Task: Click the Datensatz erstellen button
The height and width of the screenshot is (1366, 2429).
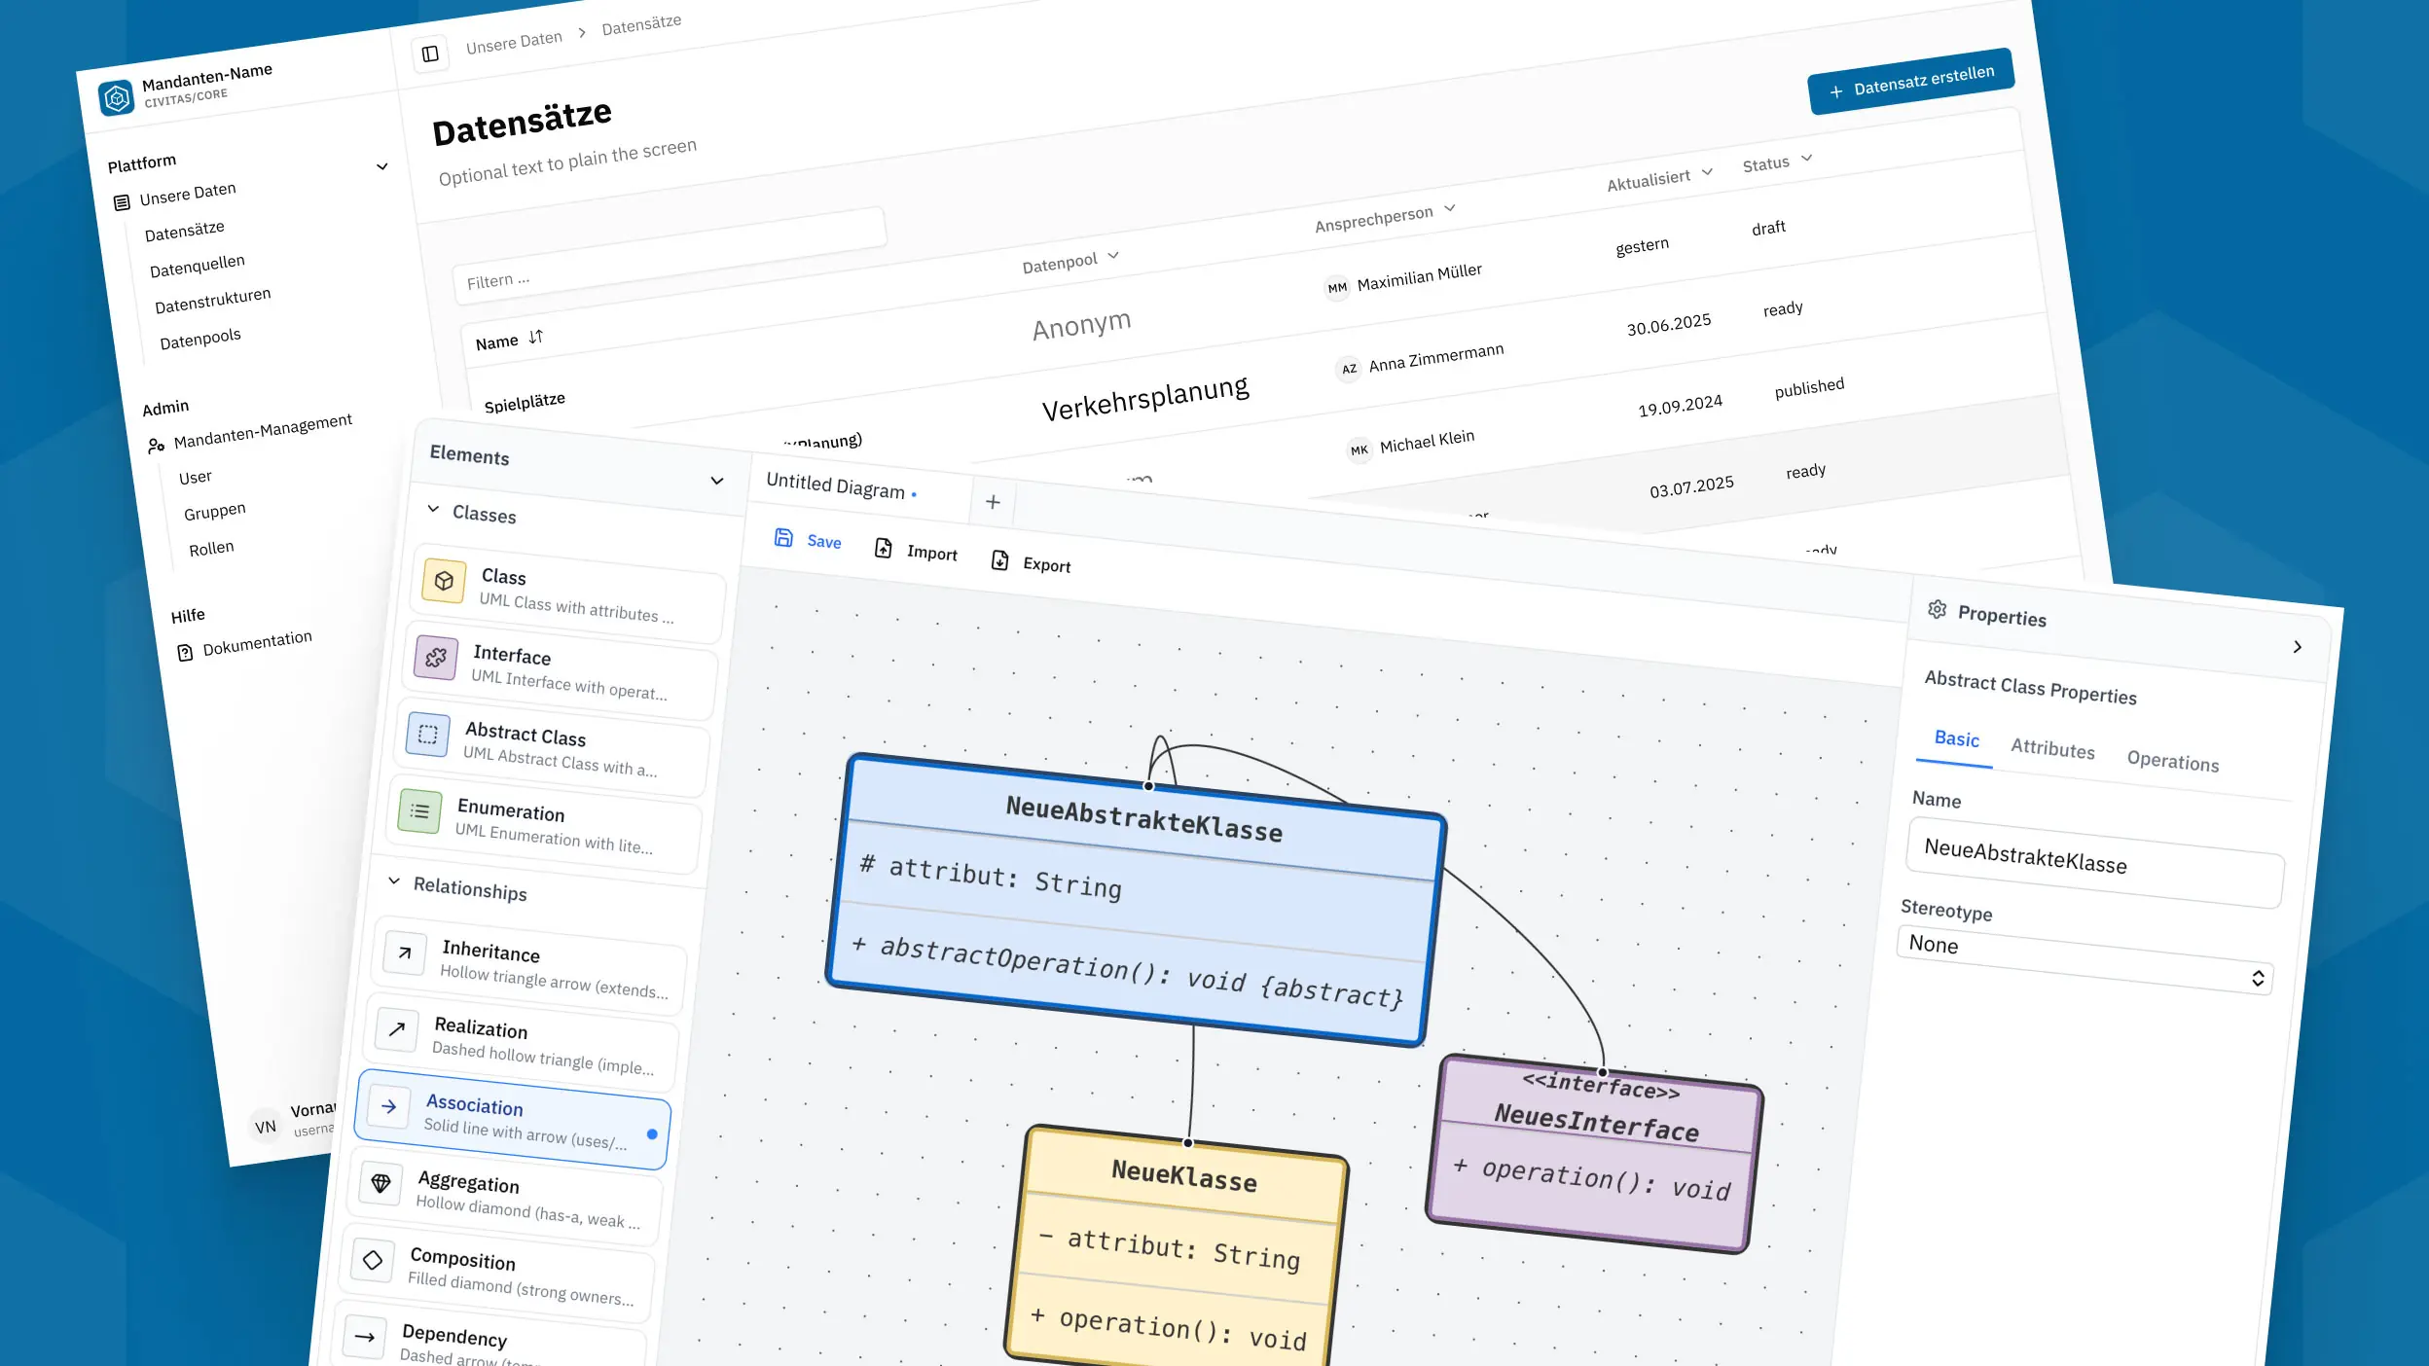Action: click(x=1911, y=81)
